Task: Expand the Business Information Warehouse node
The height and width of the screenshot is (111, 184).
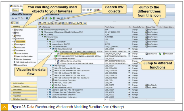Action: click(x=40, y=30)
